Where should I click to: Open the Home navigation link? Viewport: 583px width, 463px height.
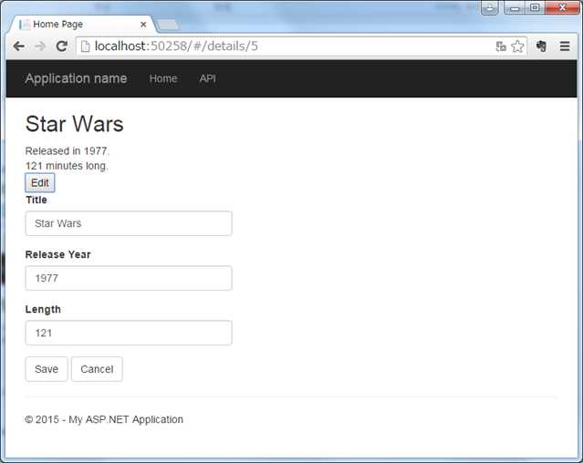pos(163,78)
